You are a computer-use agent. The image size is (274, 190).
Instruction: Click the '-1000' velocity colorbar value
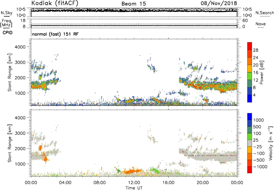260,167
